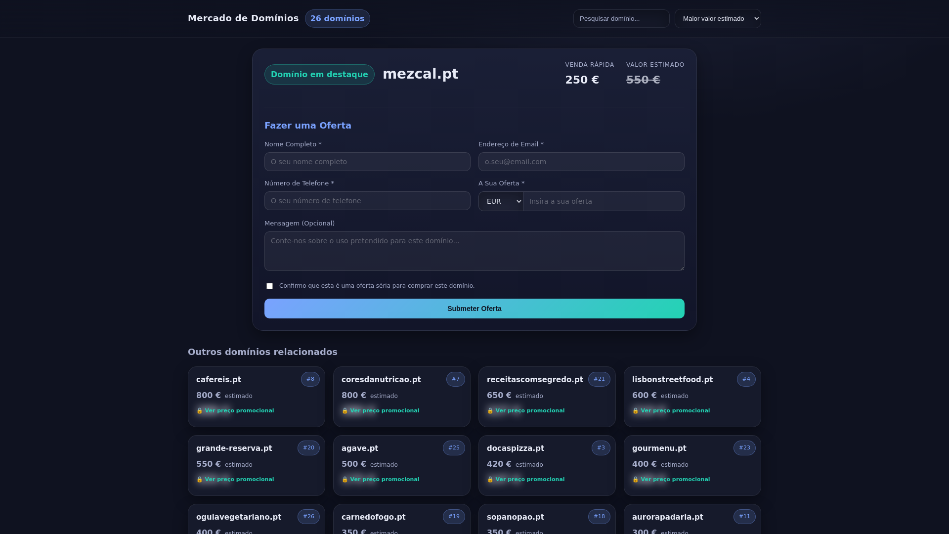Open the docaspizza.pt domain title
The image size is (949, 534).
[x=516, y=448]
